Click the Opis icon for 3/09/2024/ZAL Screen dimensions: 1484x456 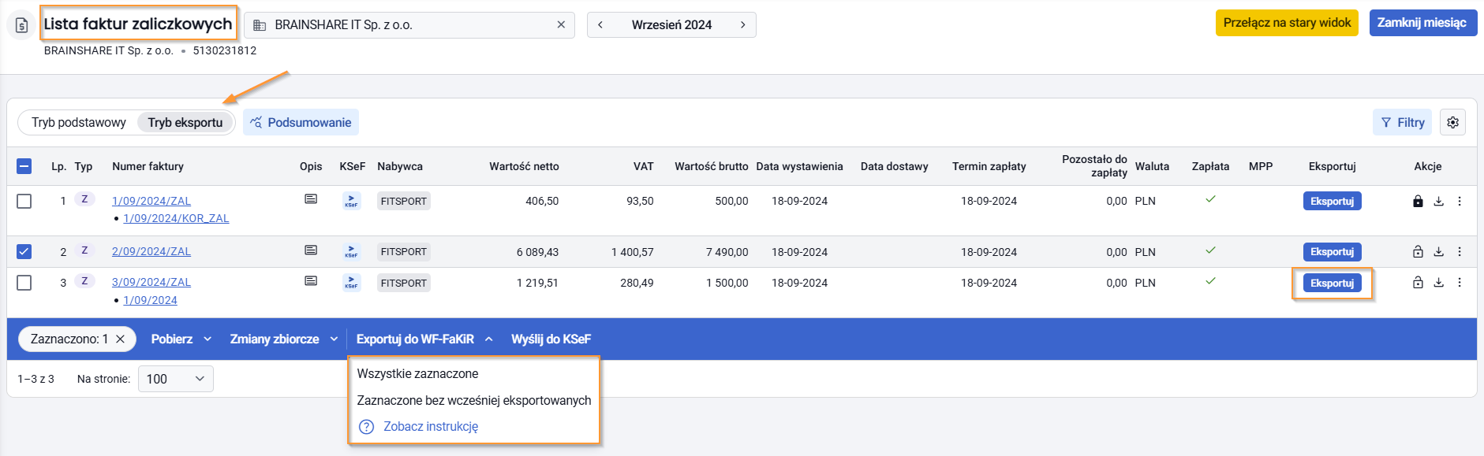point(311,281)
